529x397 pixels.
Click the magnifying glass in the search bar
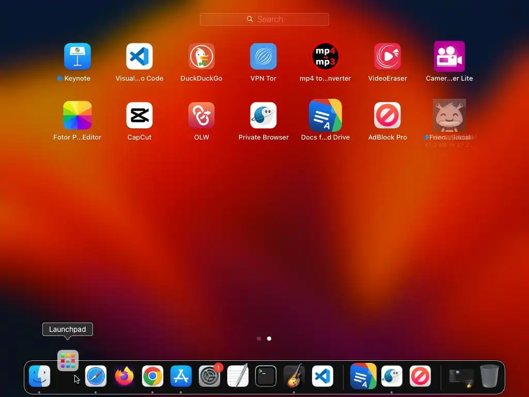[x=250, y=19]
